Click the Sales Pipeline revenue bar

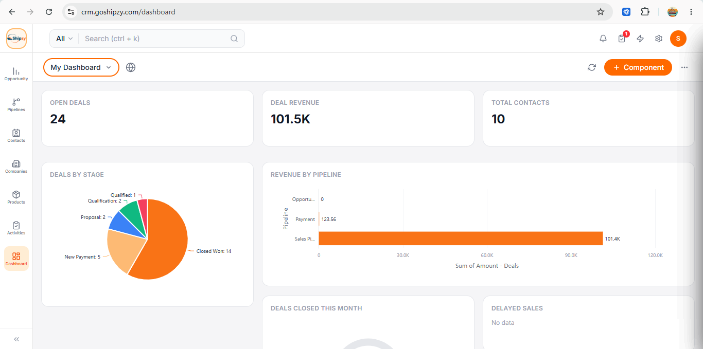click(461, 238)
